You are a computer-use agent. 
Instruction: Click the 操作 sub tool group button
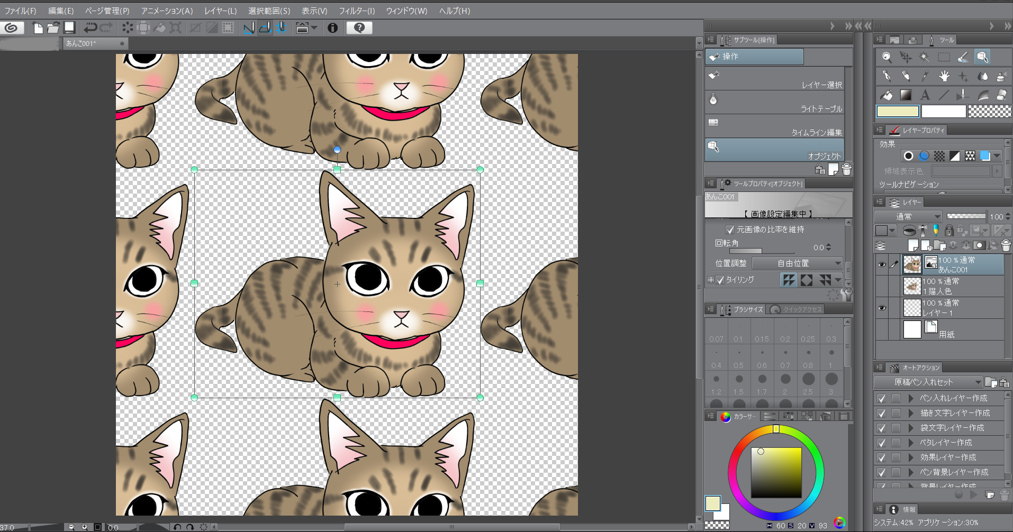(x=754, y=57)
